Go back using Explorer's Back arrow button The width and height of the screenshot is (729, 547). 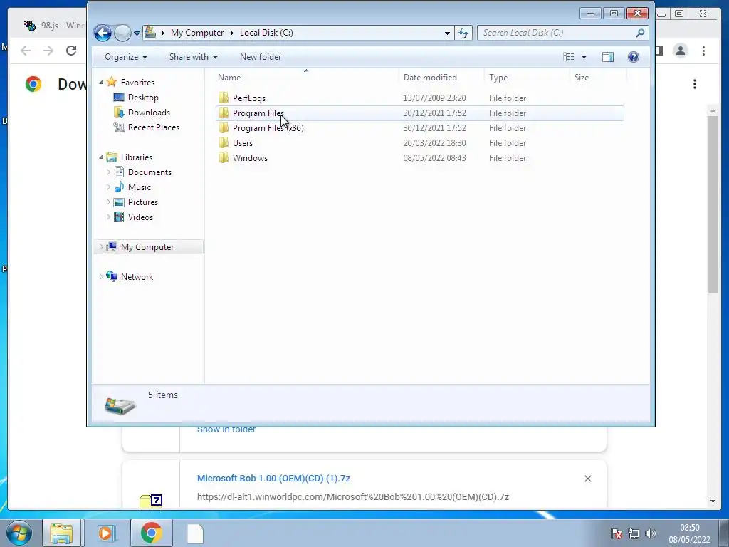pyautogui.click(x=103, y=33)
